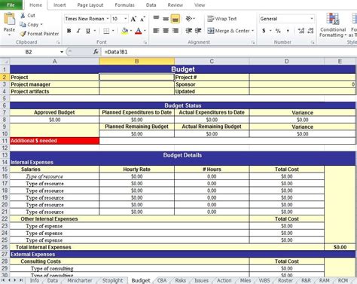Click Decrease Decimal icon

(x=310, y=31)
